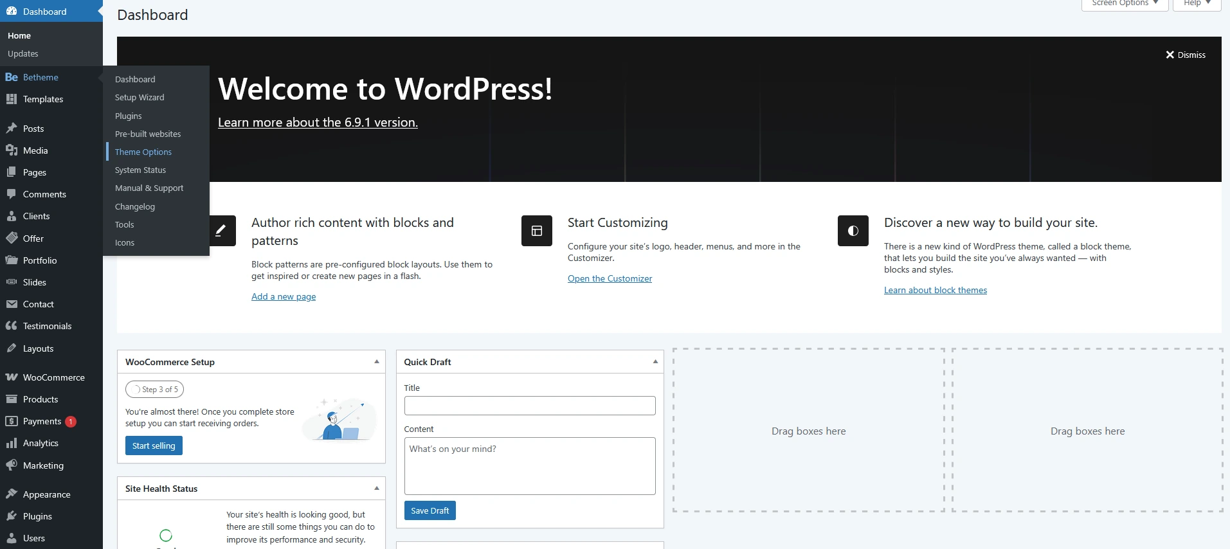Select Changelog from Betheme submenu

click(x=135, y=206)
